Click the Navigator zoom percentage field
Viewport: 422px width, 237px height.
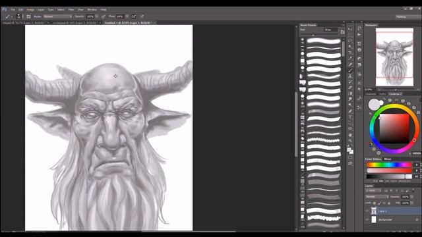point(369,90)
